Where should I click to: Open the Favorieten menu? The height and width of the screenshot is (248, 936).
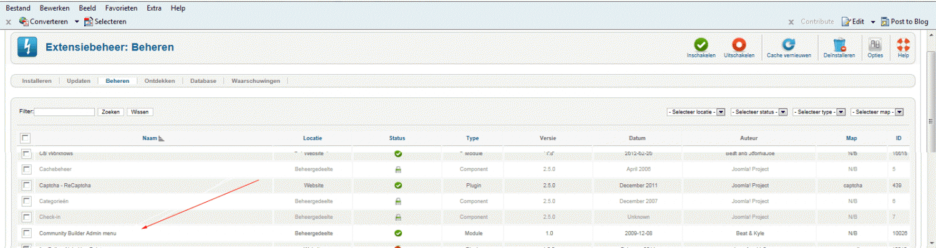[x=122, y=8]
